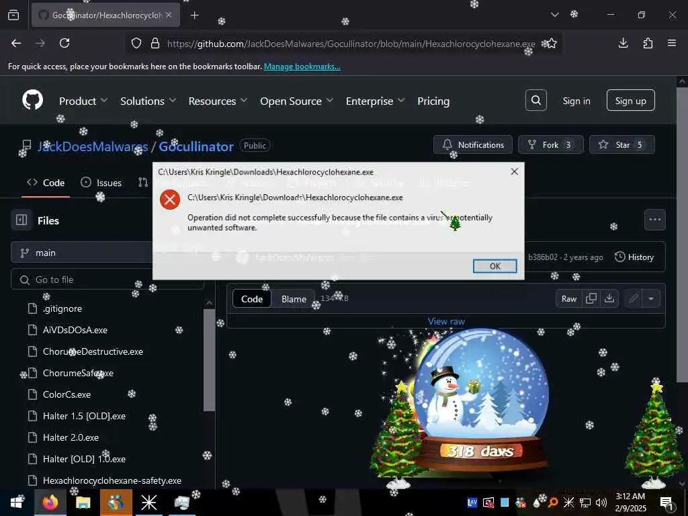Click OK in the virus dialog

pyautogui.click(x=495, y=266)
